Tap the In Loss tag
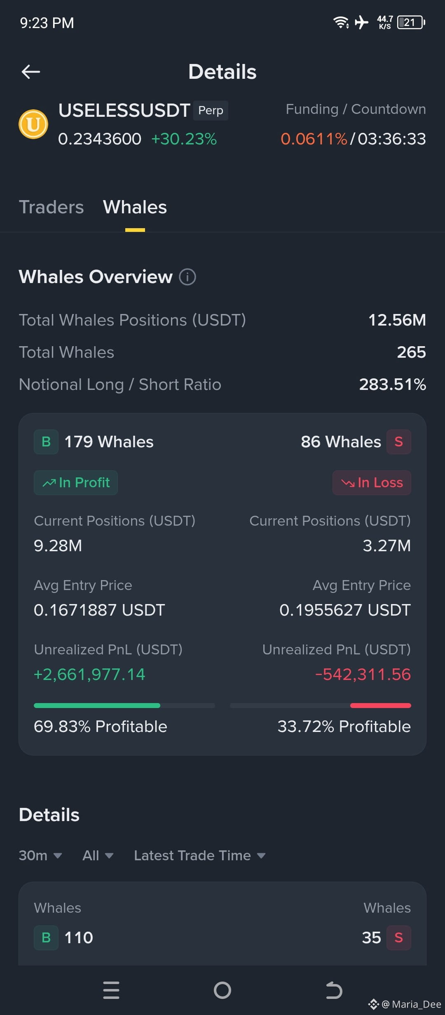445x1015 pixels. click(372, 483)
